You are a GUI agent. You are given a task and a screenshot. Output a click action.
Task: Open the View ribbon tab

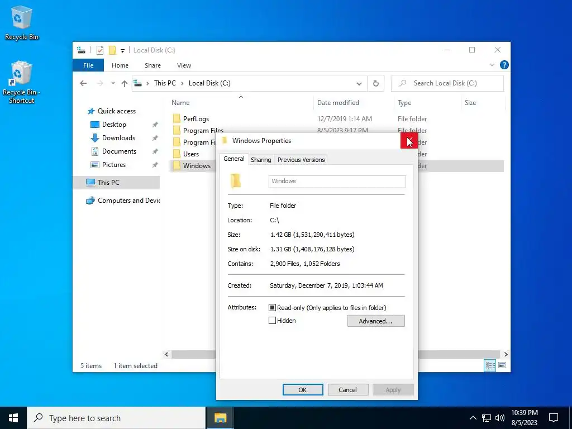[184, 65]
